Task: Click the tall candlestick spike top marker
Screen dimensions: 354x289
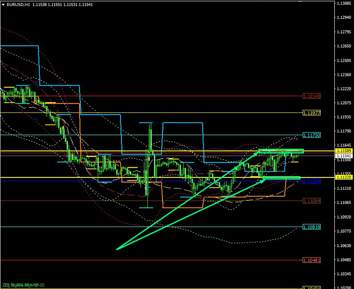Action: coord(150,123)
